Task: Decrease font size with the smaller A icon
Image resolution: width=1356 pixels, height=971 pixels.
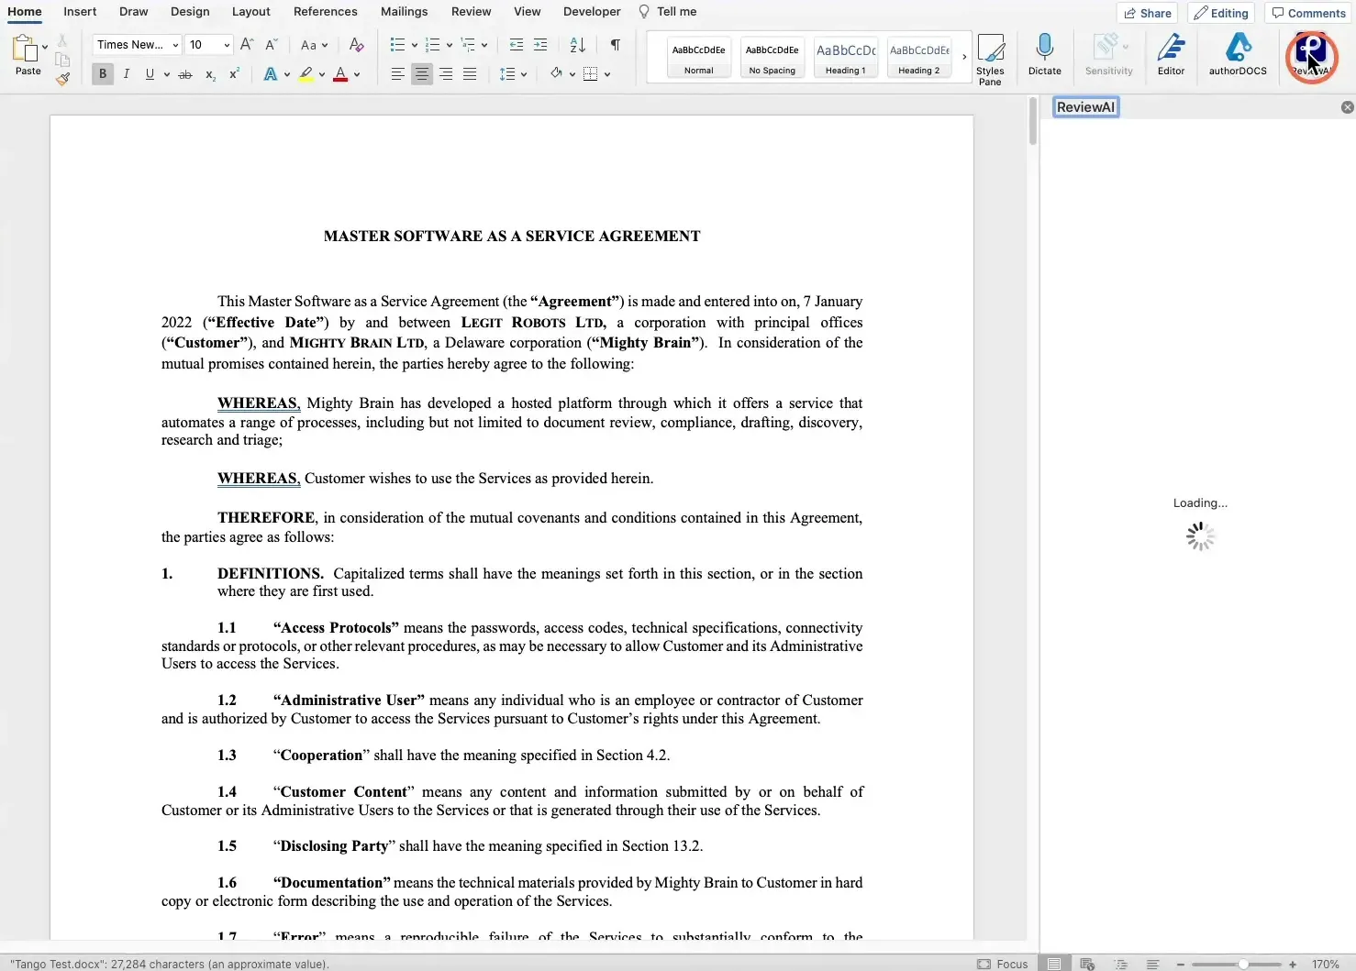Action: [271, 44]
